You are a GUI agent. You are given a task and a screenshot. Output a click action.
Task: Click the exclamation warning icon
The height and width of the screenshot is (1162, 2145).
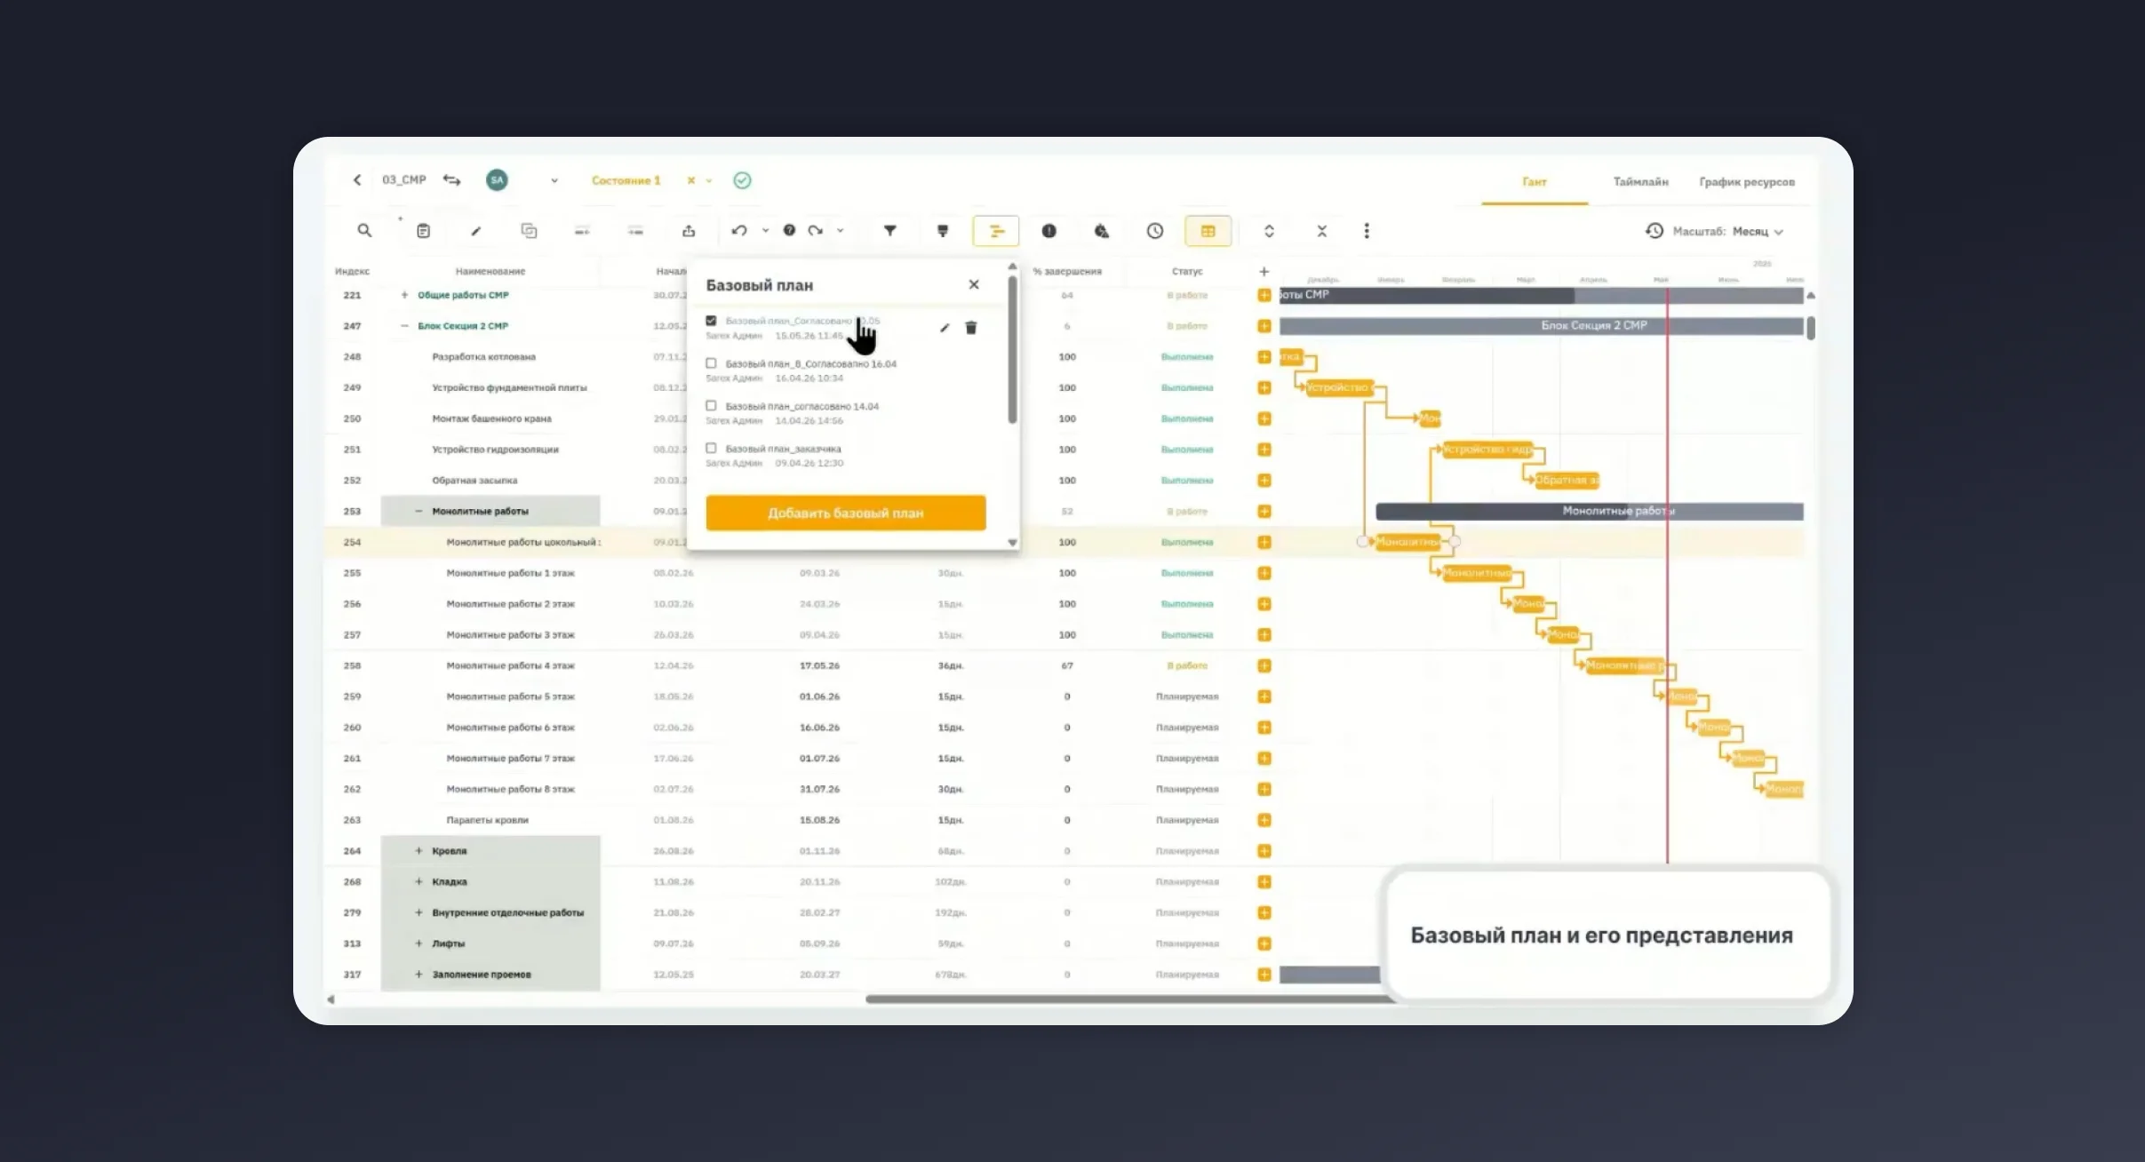click(1049, 231)
